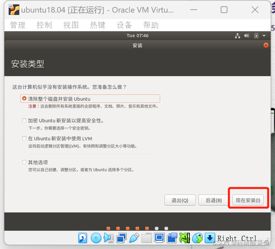275x249 pixels.
Task: Enable the 加密 Ubuntu 新安装 checkbox
Action: pos(24,120)
